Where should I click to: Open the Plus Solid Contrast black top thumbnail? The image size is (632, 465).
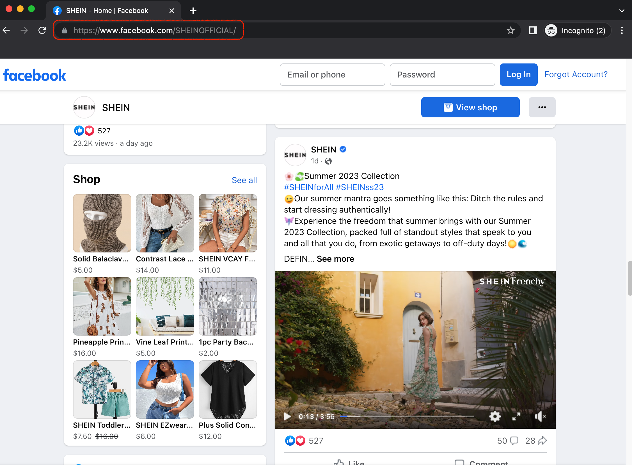coord(228,389)
